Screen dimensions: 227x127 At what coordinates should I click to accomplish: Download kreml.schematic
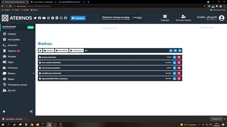[175, 57]
